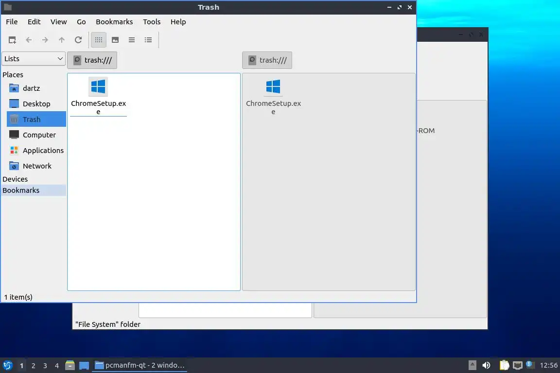Switch to compact list view
Image resolution: width=560 pixels, height=373 pixels.
[x=132, y=40]
